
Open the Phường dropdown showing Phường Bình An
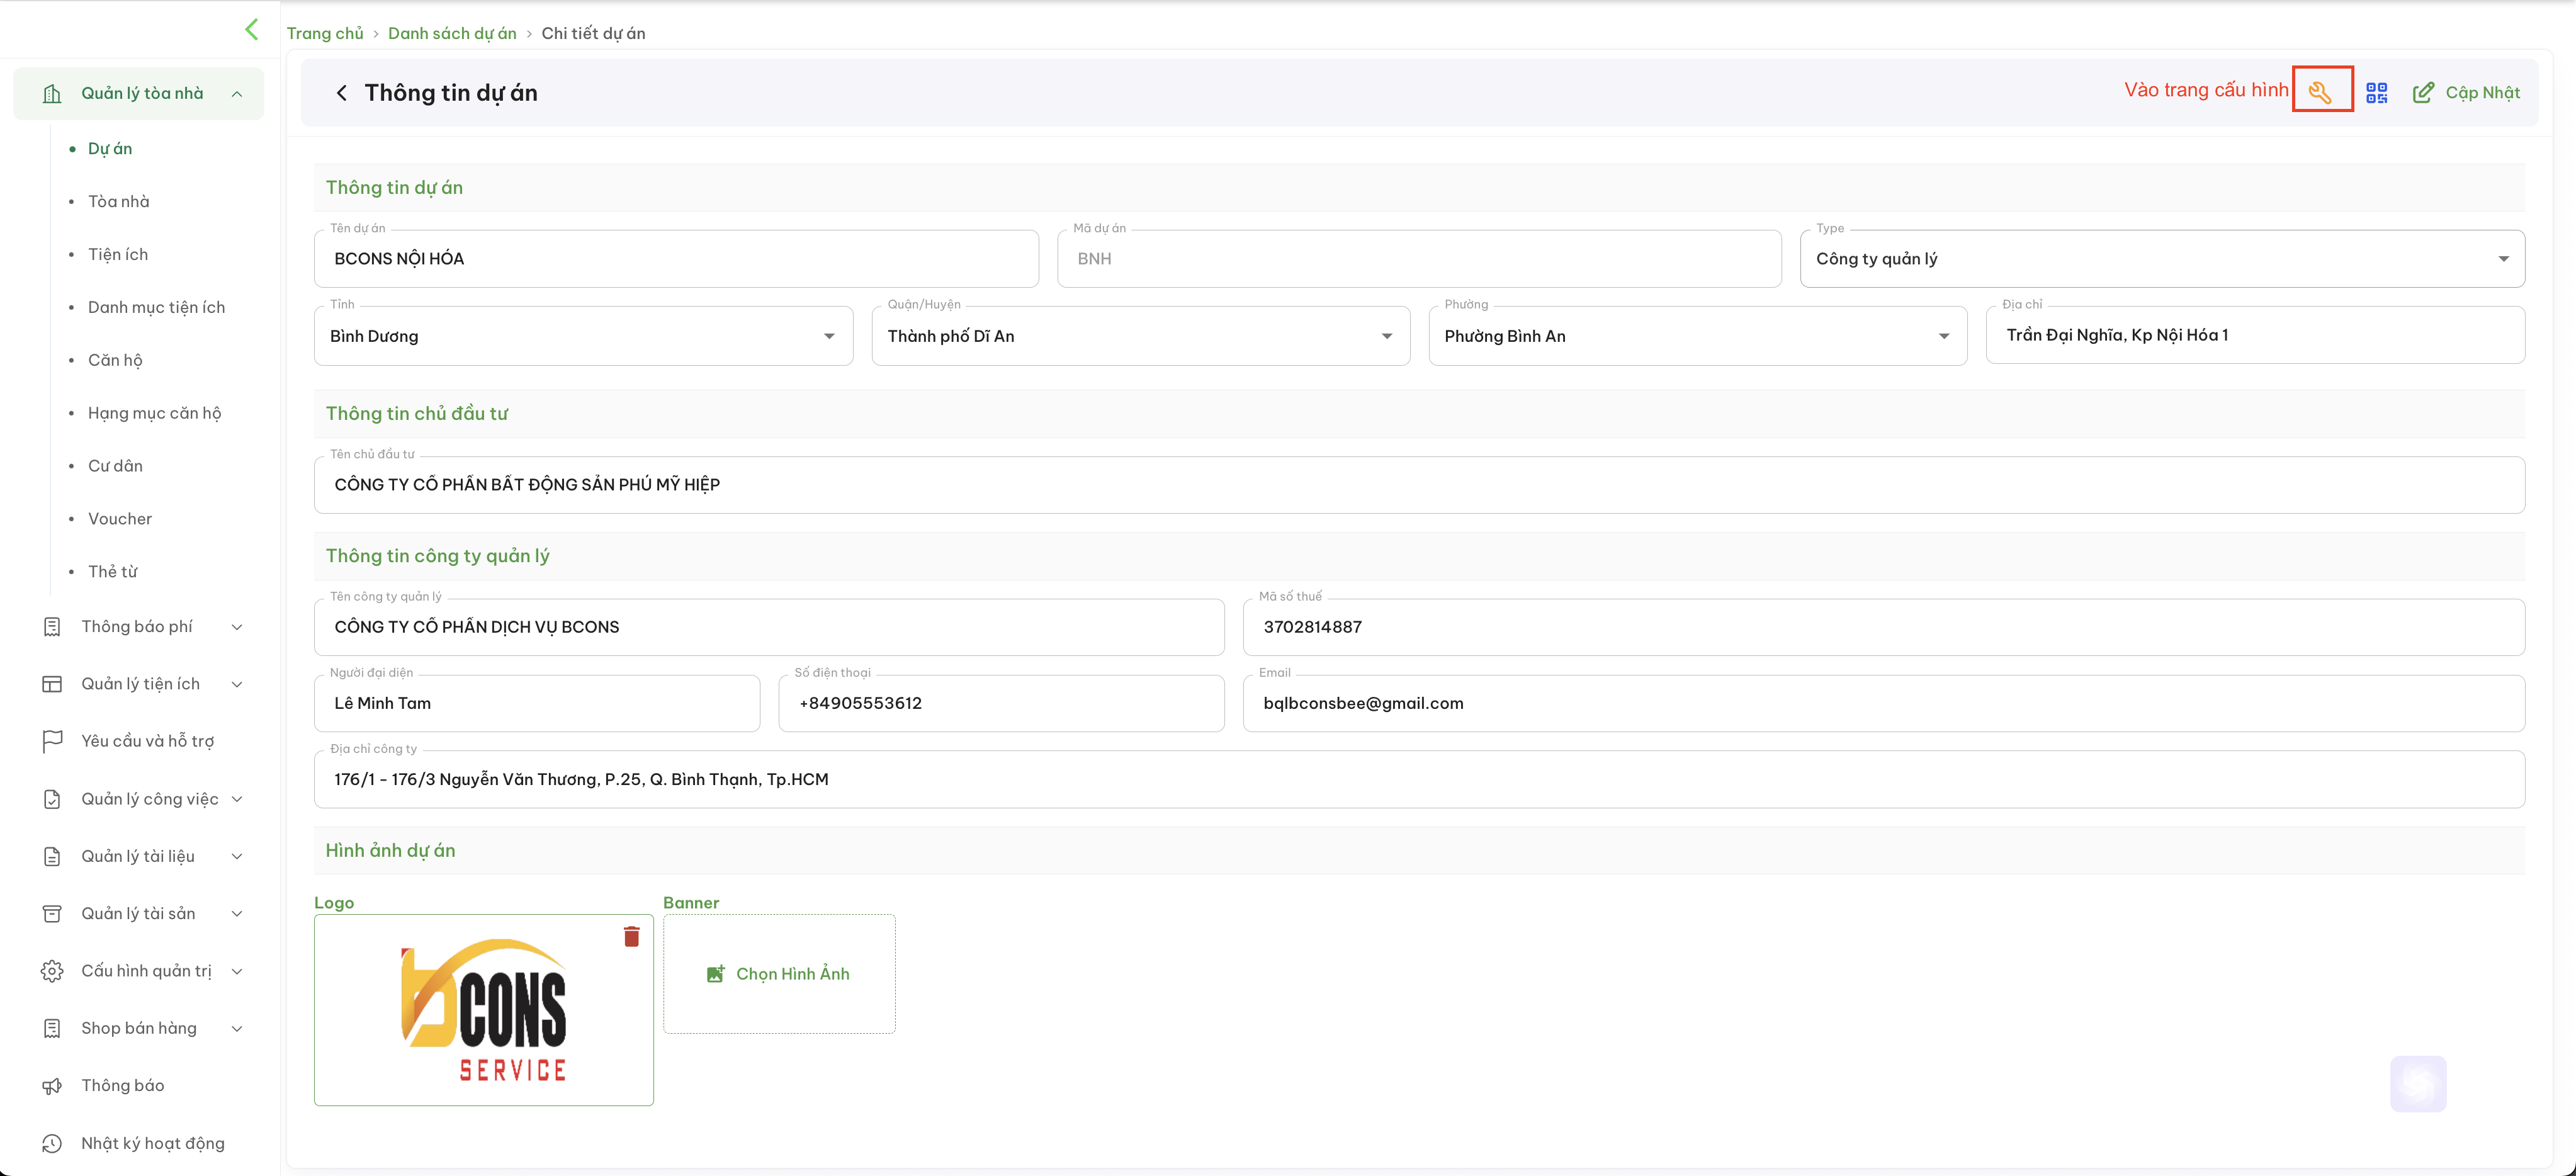tap(1698, 336)
